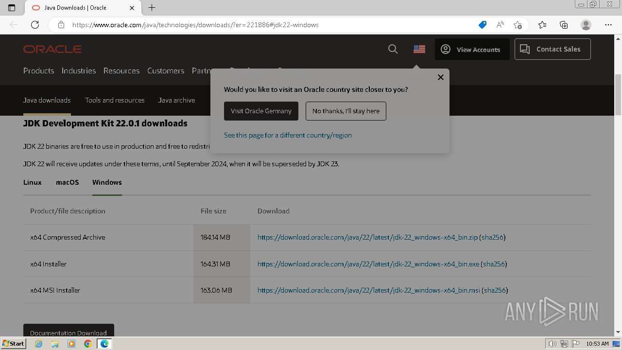This screenshot has height=350, width=622.
Task: Click the volume speaker tray icon
Action: [553, 344]
